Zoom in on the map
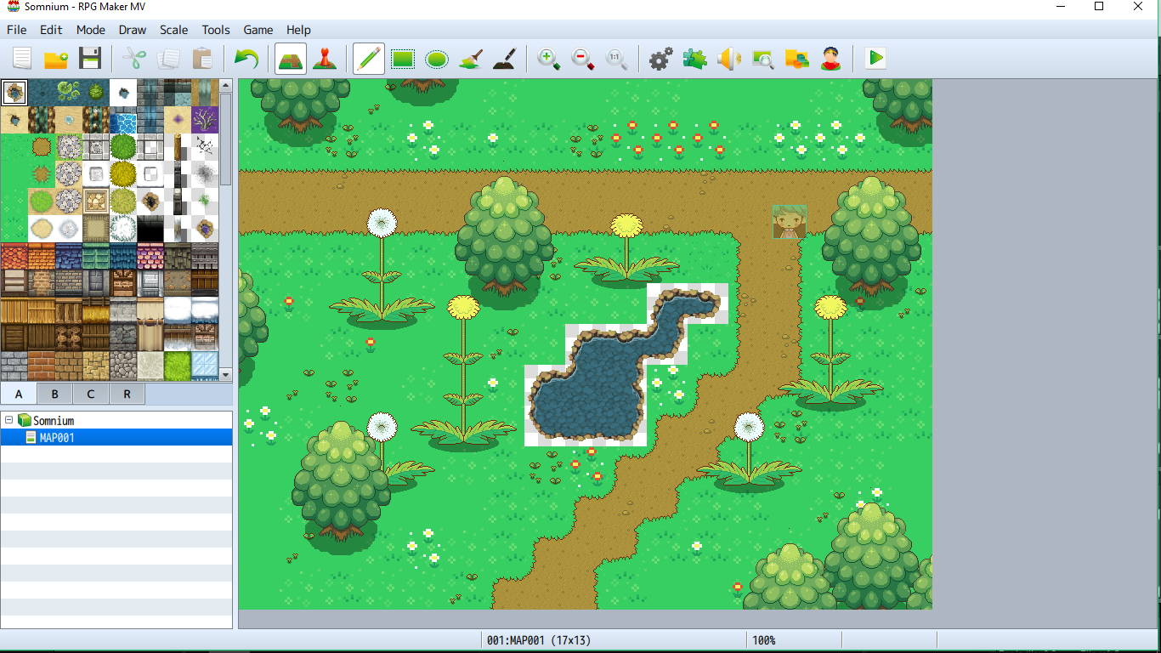 (x=549, y=59)
